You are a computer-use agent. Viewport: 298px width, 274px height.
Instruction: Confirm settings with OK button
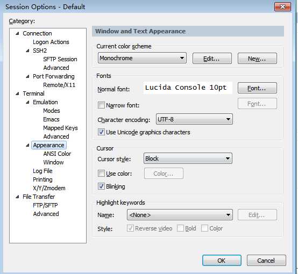coord(222,261)
